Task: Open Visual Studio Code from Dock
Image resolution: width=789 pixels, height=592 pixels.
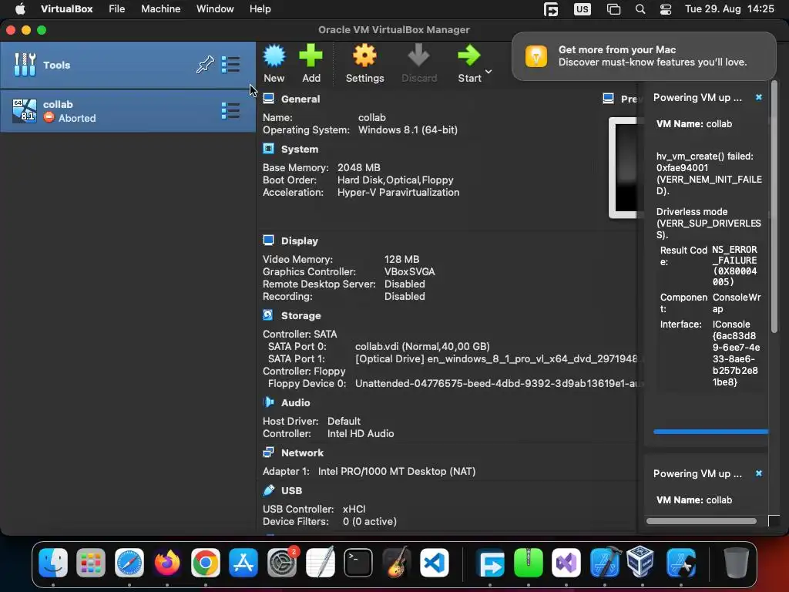Action: (435, 562)
